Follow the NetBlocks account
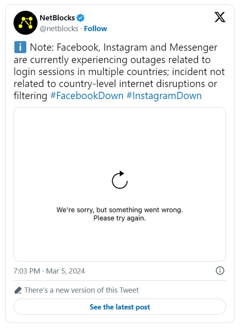240x329 pixels. [95, 29]
